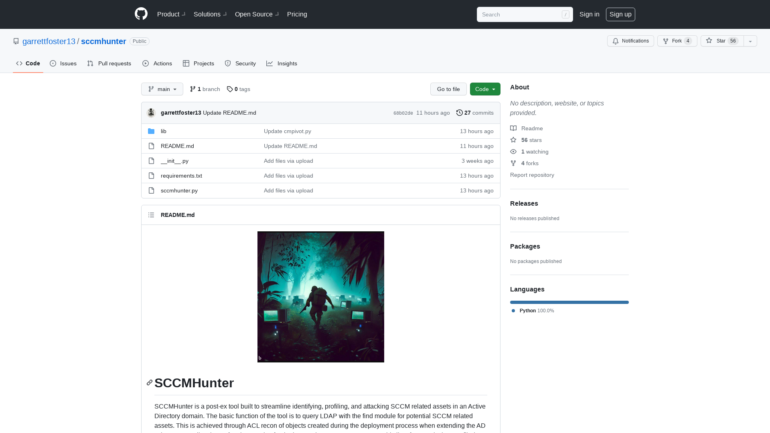The height and width of the screenshot is (433, 770).
Task: Open sccmhunter.py file
Action: click(x=179, y=190)
